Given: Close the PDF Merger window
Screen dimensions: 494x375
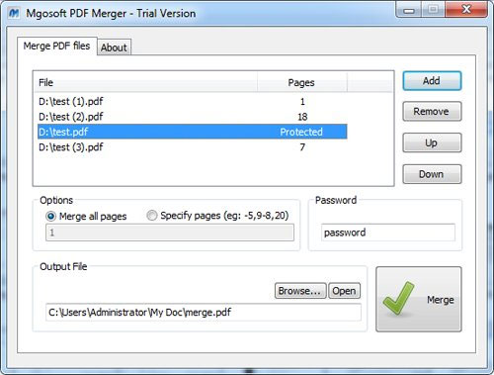Looking at the screenshot, I should tap(466, 10).
